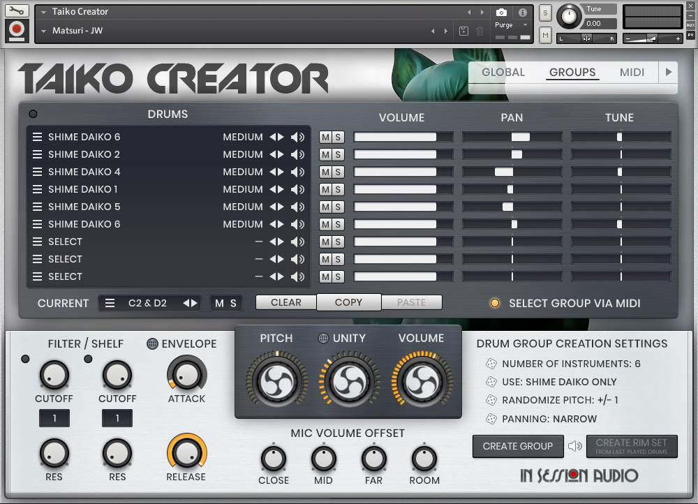Open the Taiko Creator instrument dropdown
This screenshot has height=504, width=698.
(43, 12)
